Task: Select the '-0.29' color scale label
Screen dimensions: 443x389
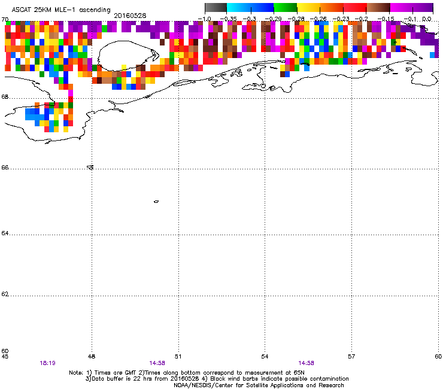Action: click(x=273, y=19)
